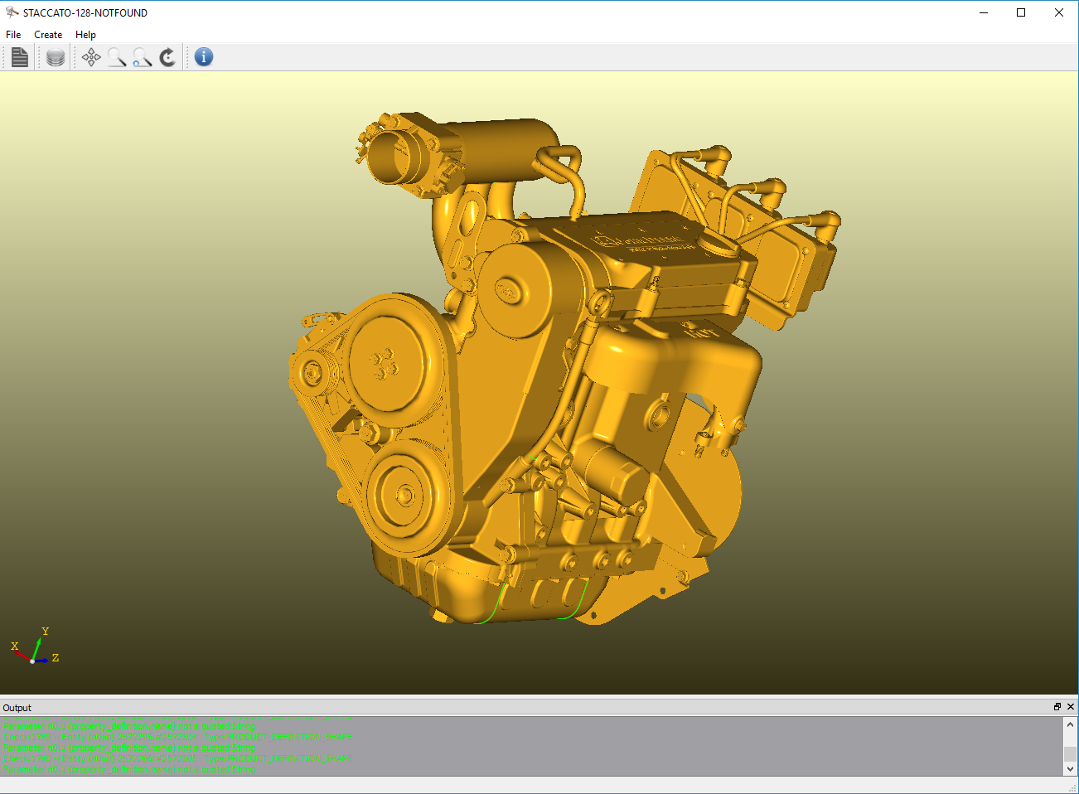
Task: Open the Create menu
Action: click(x=48, y=35)
